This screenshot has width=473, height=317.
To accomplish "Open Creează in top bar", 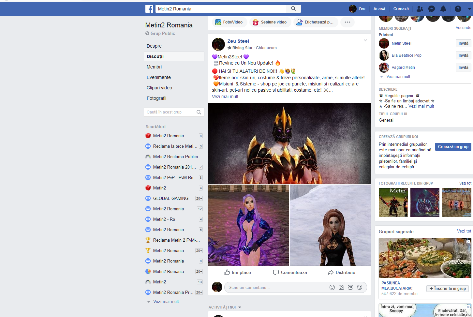I will click(401, 9).
